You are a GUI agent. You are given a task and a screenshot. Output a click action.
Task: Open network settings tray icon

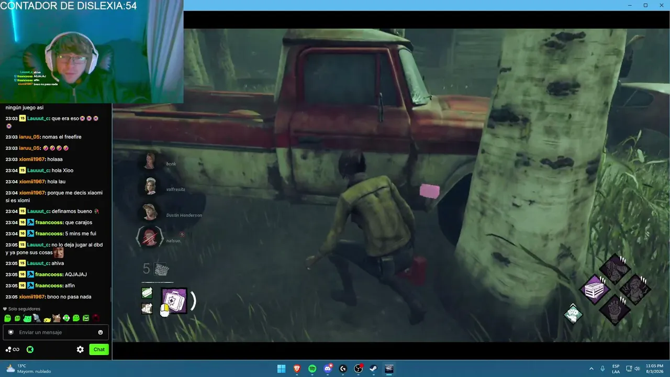click(628, 369)
